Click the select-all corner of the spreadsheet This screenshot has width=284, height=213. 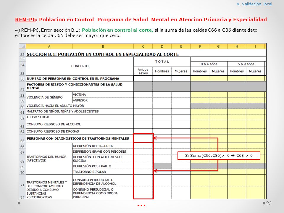tap(22, 46)
